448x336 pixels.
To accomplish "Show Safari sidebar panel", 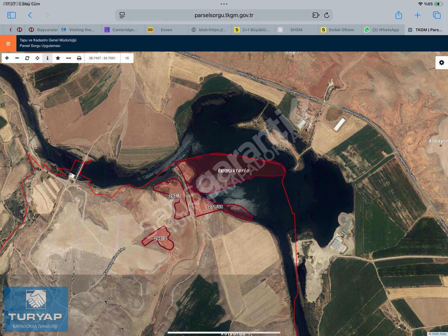I will coord(11,15).
